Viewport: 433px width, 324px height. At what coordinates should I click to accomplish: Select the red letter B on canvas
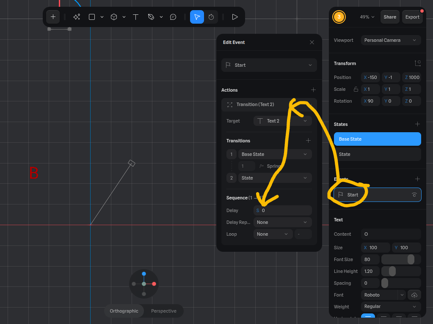coord(34,173)
